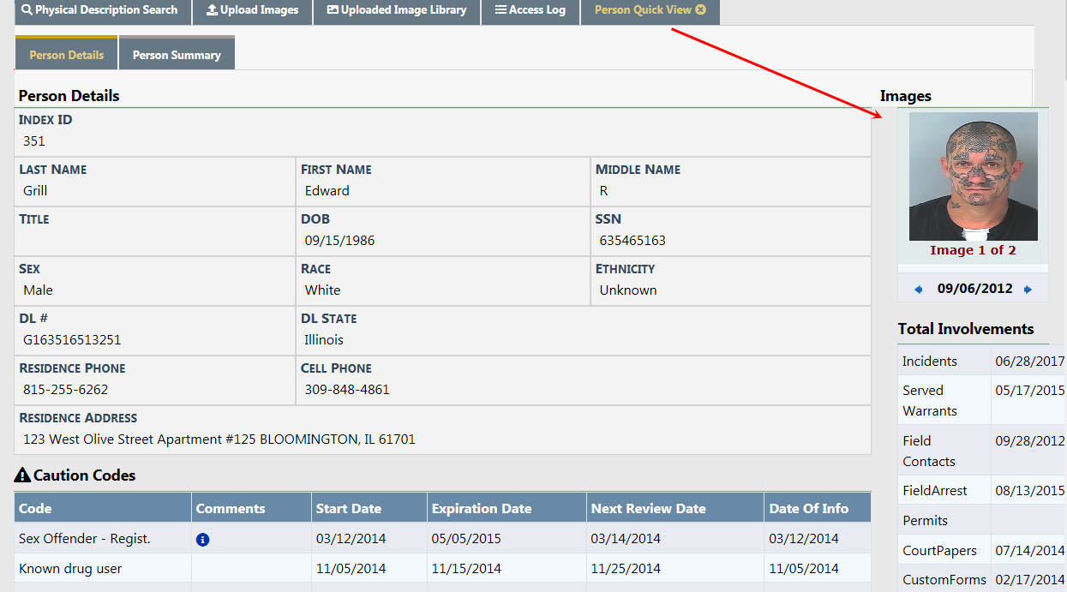Close the Person Quick View tab
Viewport: 1067px width, 592px height.
(x=701, y=10)
